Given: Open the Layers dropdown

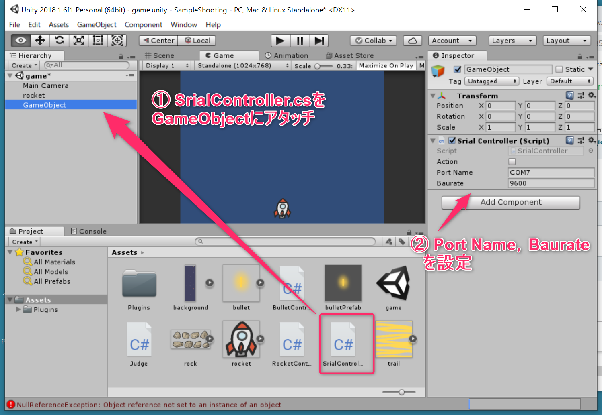Looking at the screenshot, I should (x=512, y=41).
